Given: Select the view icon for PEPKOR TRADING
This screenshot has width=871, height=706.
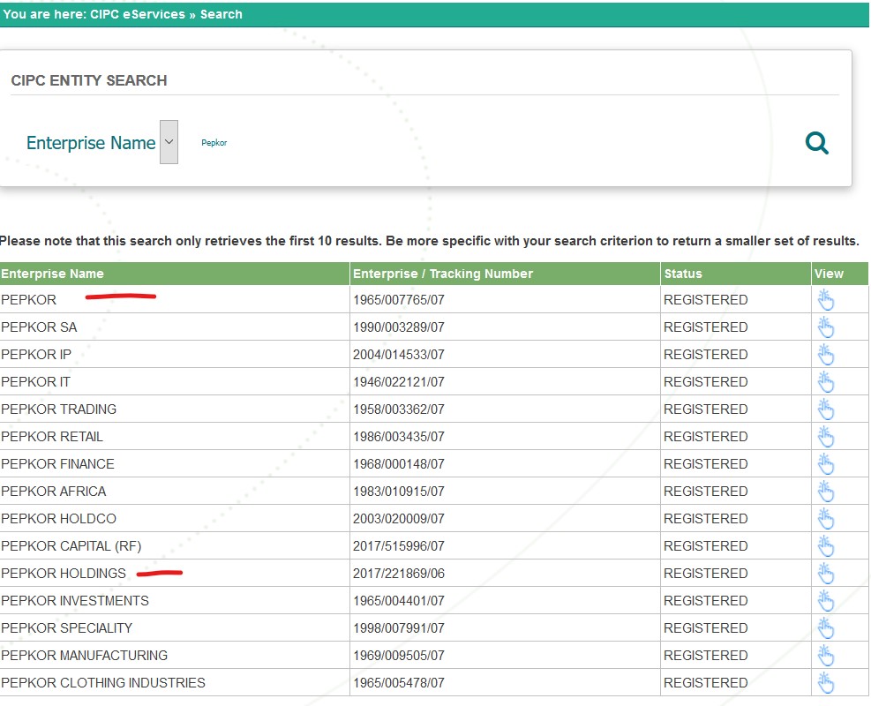Looking at the screenshot, I should click(826, 409).
